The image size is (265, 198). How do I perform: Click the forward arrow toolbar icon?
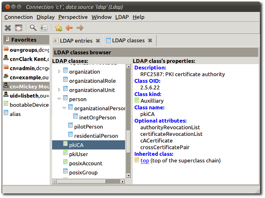click(80, 28)
